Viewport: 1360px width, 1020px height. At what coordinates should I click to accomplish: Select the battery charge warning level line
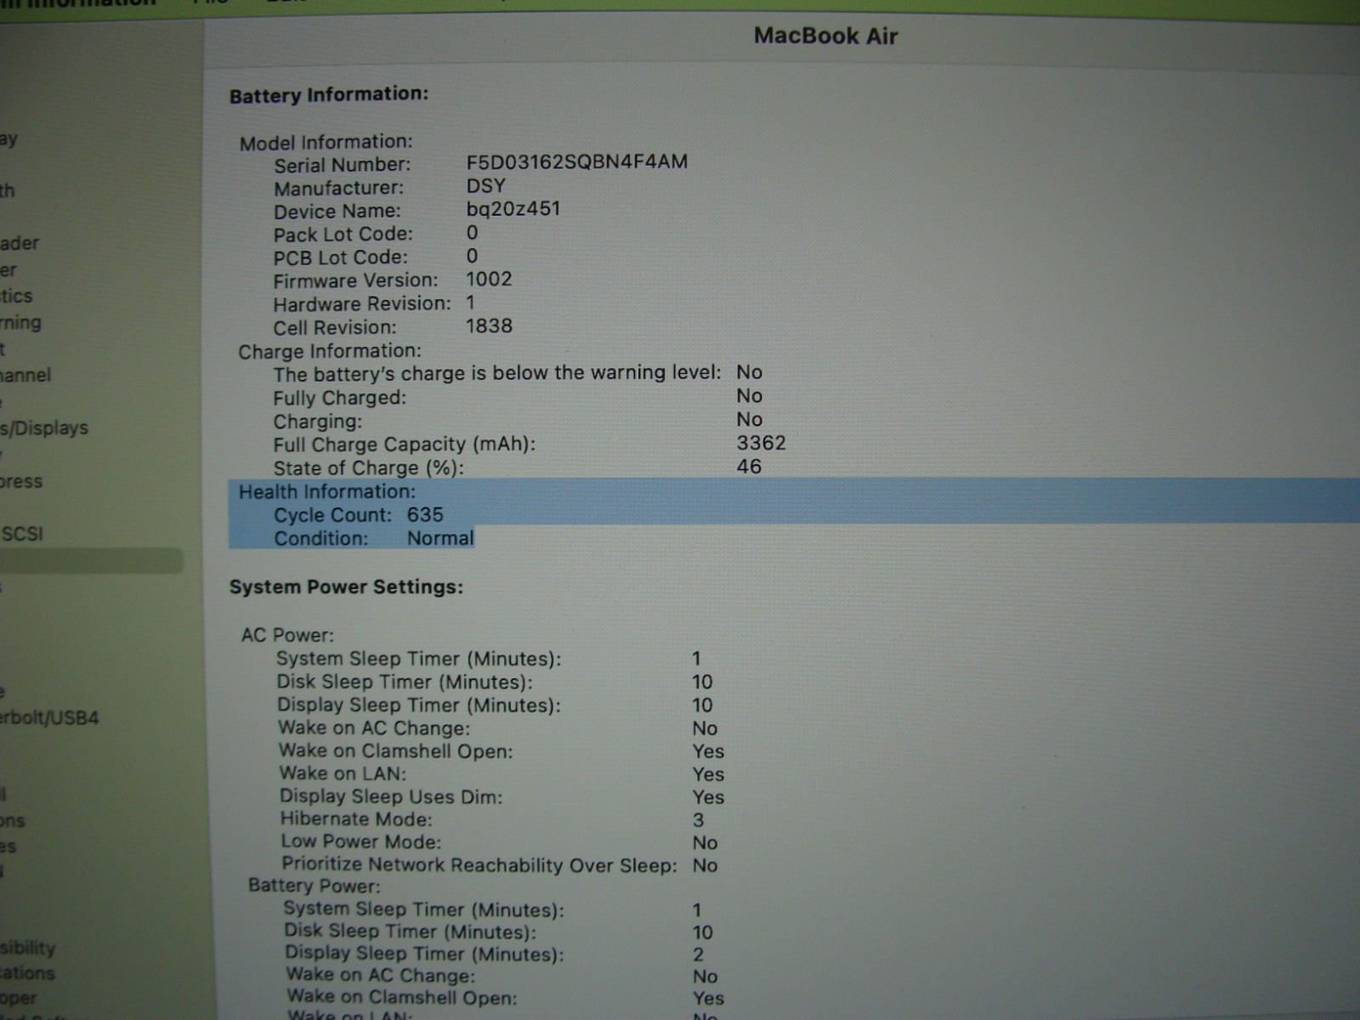pos(518,373)
